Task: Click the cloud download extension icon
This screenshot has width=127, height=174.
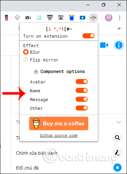Action: click(17, 18)
